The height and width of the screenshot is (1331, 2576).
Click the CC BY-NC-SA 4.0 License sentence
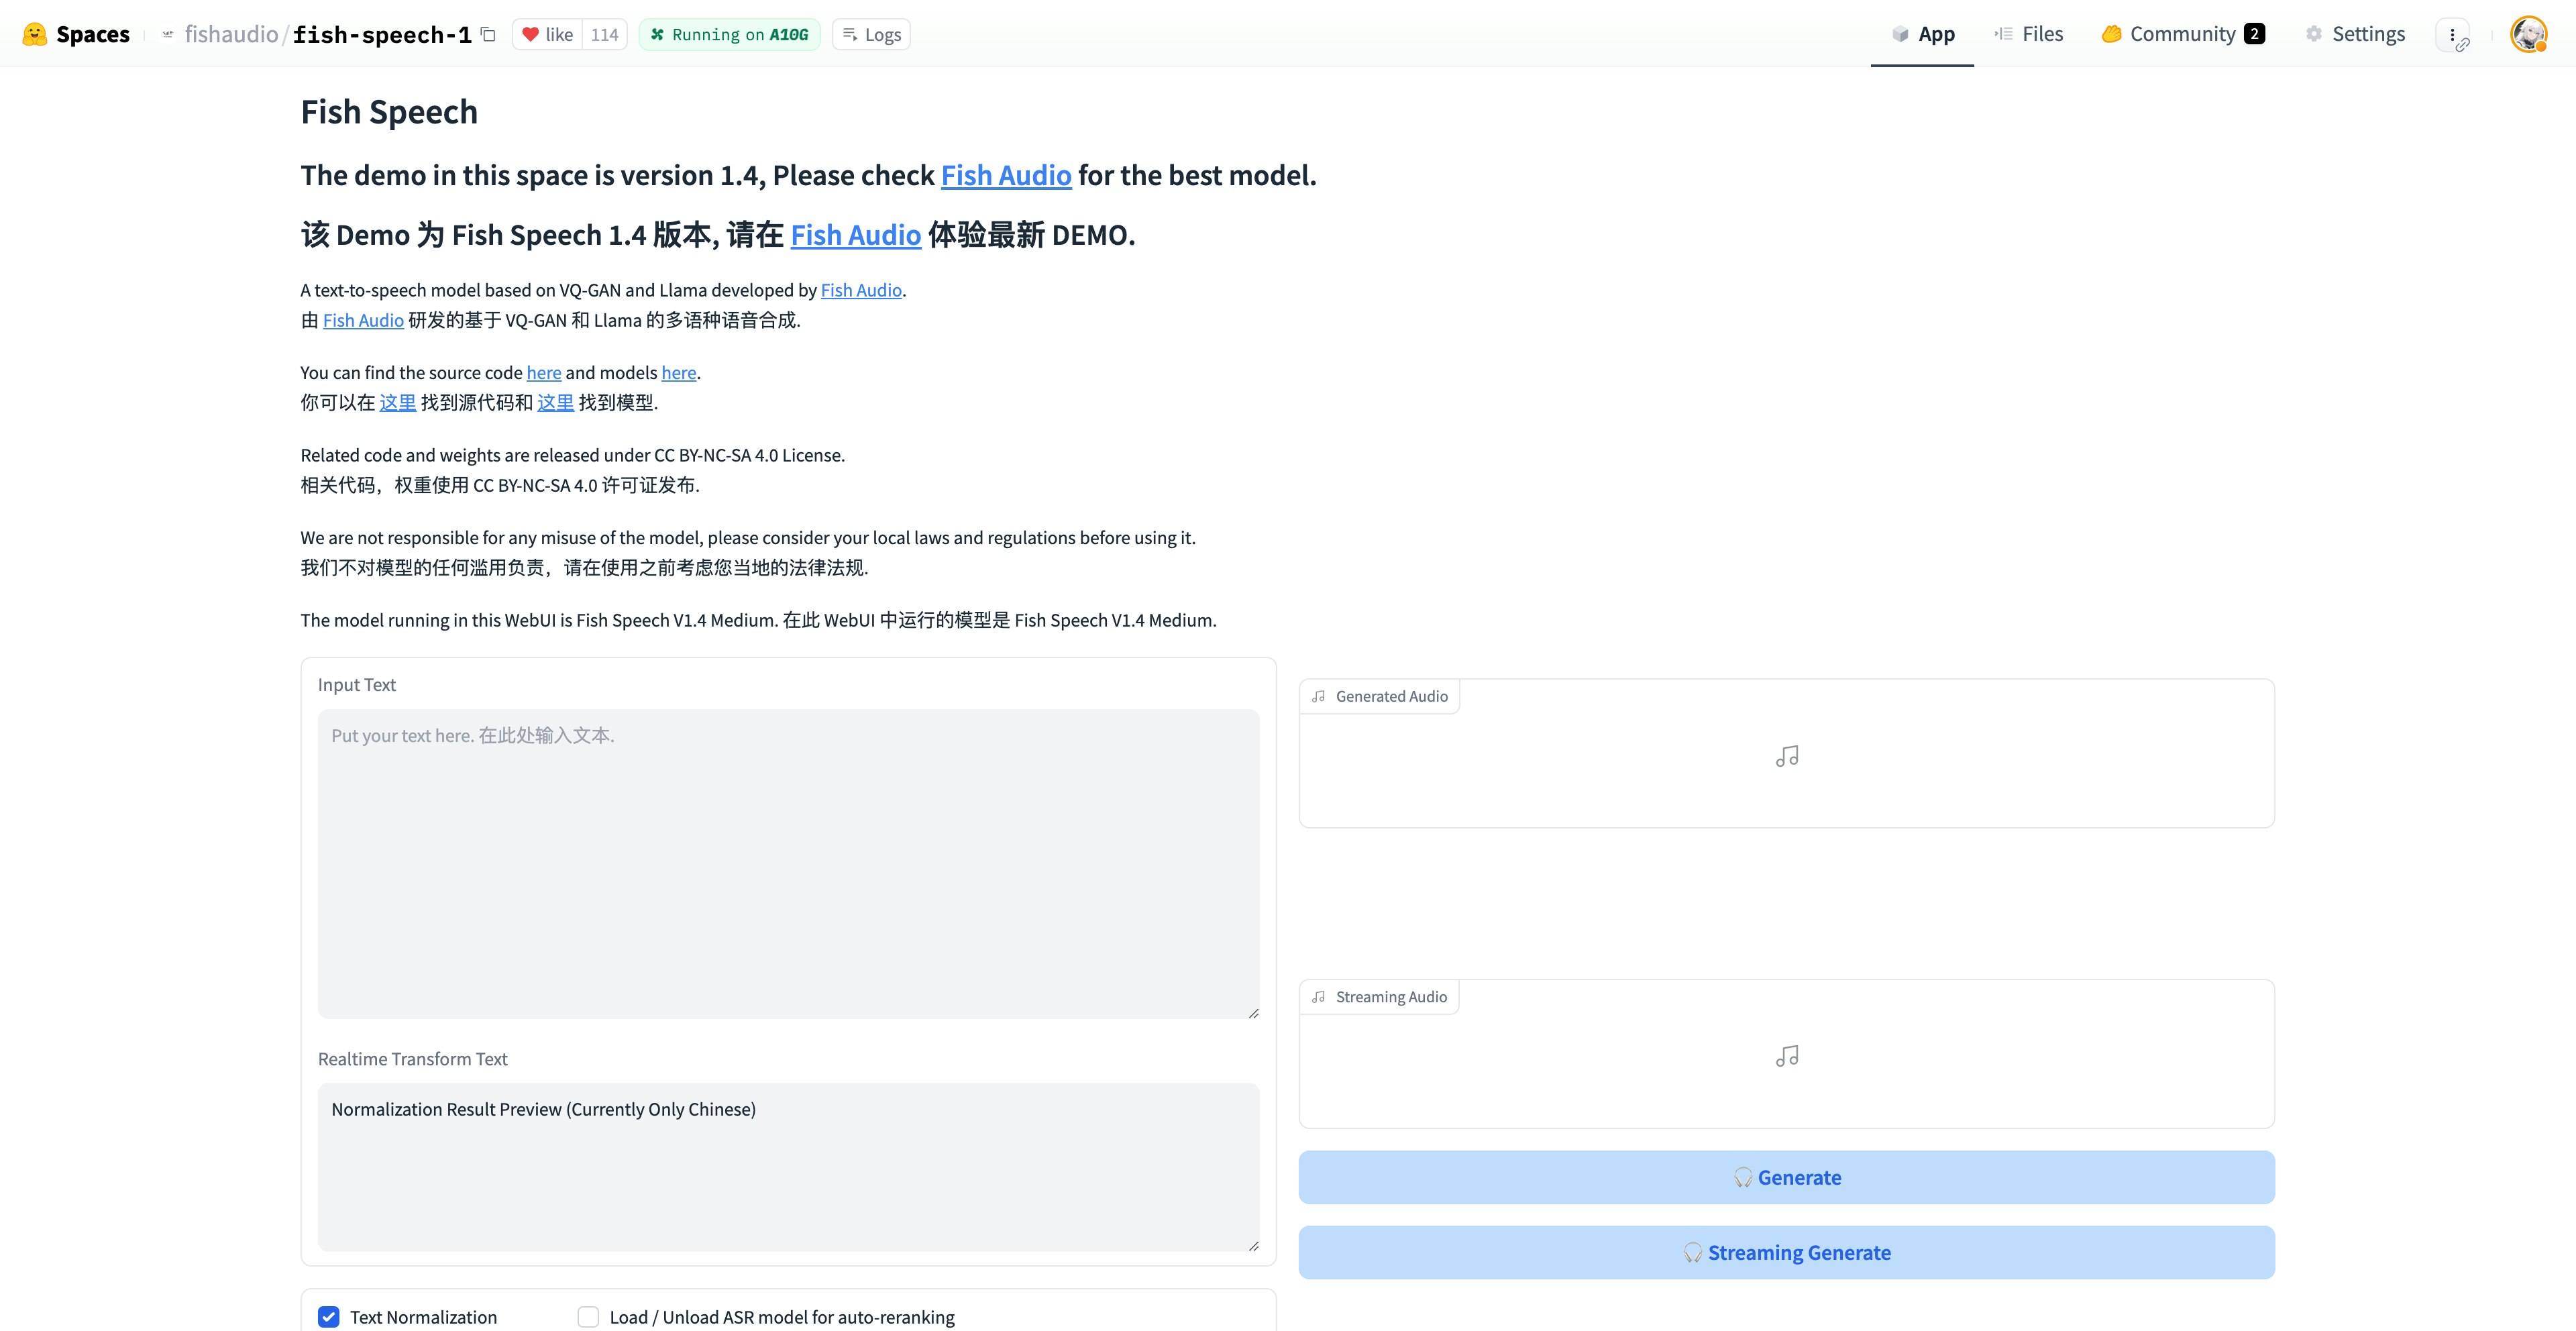(573, 455)
